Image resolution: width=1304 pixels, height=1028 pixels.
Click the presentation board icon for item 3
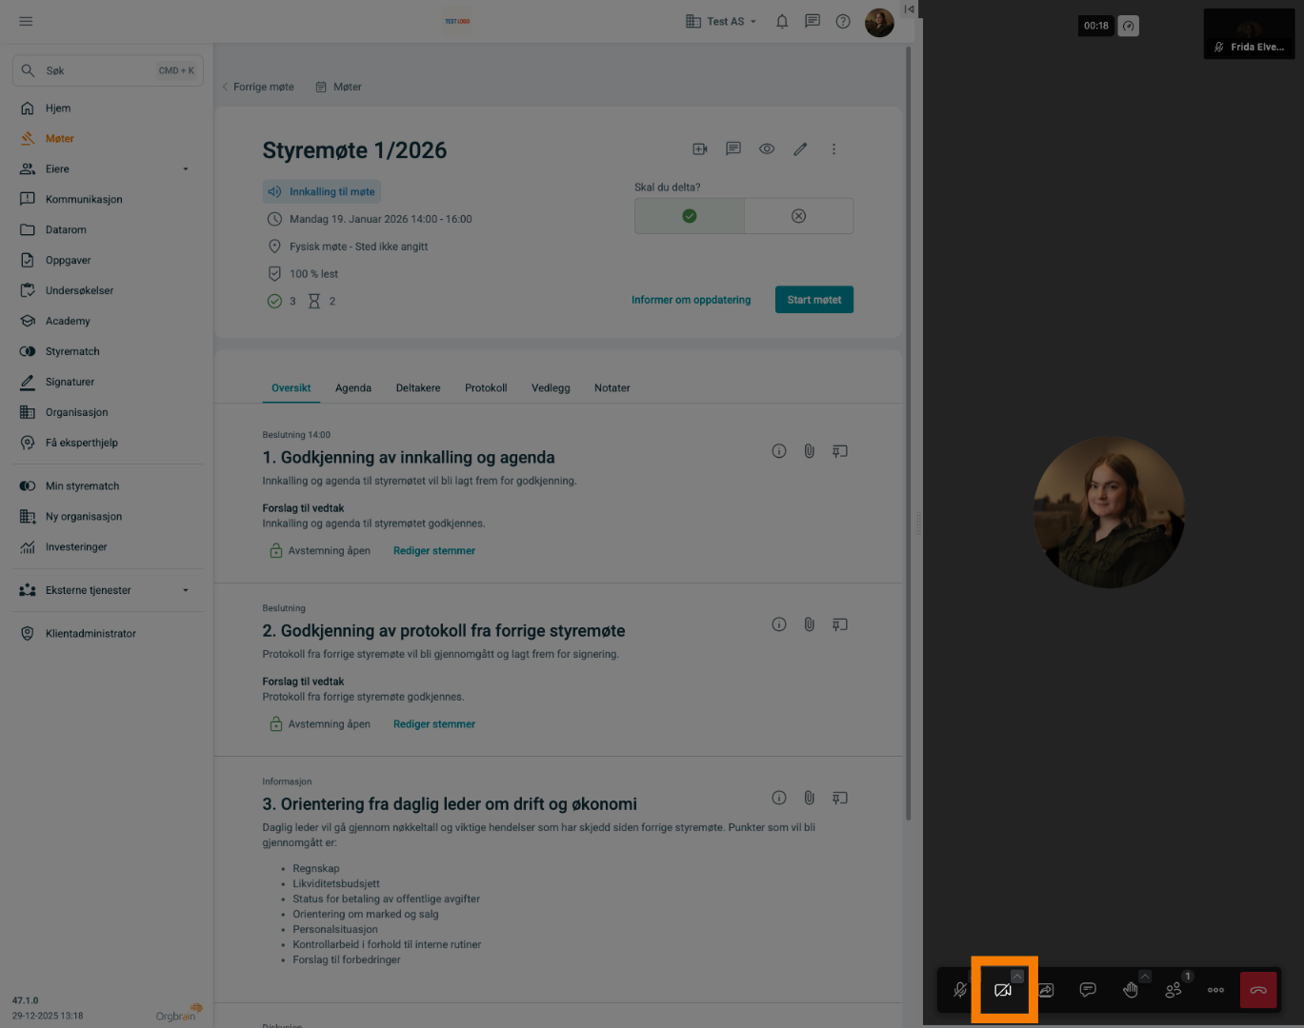pyautogui.click(x=839, y=798)
